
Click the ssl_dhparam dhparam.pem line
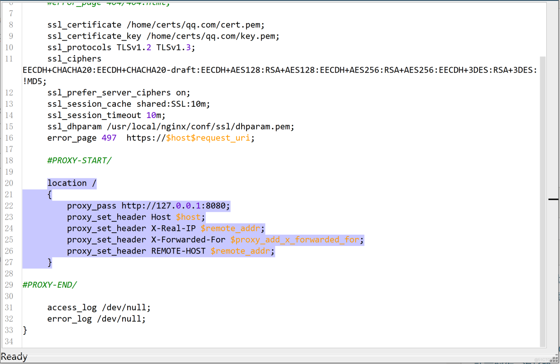[171, 127]
